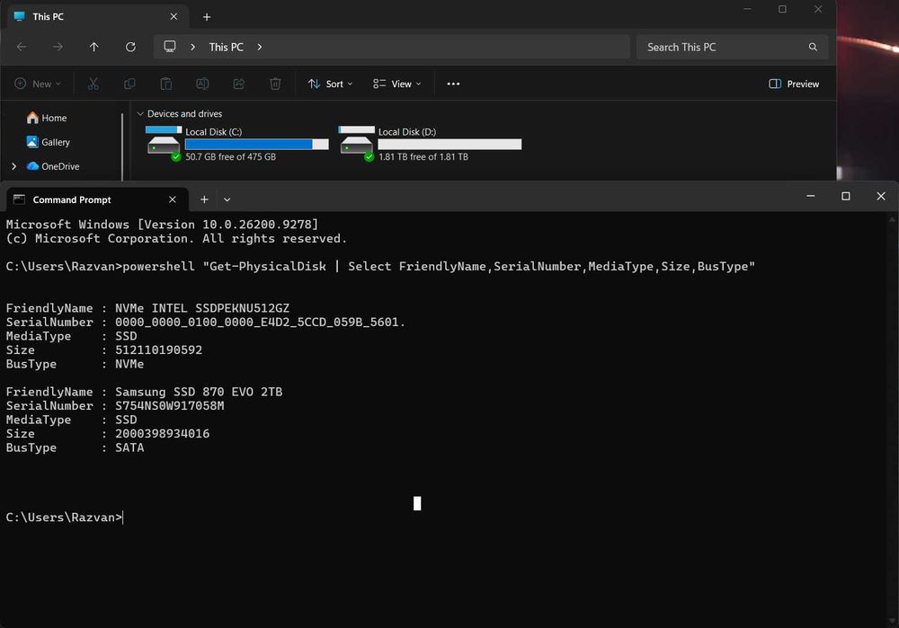Collapse Devices and drives group
The height and width of the screenshot is (628, 899).
click(140, 113)
